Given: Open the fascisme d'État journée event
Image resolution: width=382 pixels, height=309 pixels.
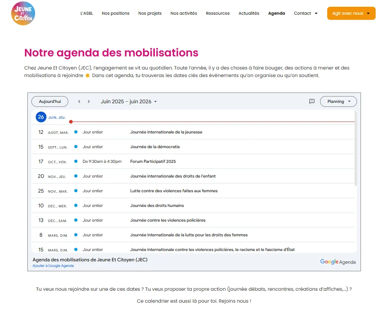Looking at the screenshot, I should [x=212, y=249].
